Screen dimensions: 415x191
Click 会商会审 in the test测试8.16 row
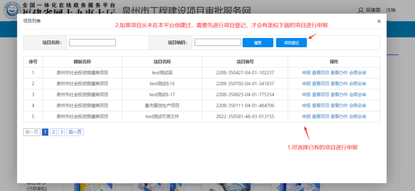pos(358,84)
